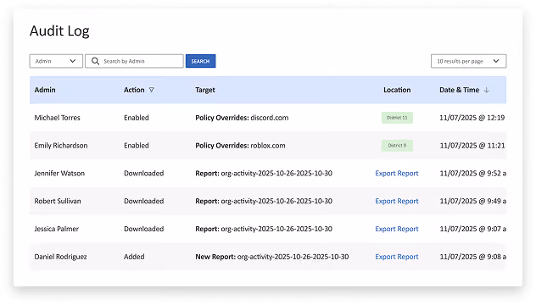Click Policy Overrides: roblox.com target
Screen dimensions: 536x305
point(240,146)
